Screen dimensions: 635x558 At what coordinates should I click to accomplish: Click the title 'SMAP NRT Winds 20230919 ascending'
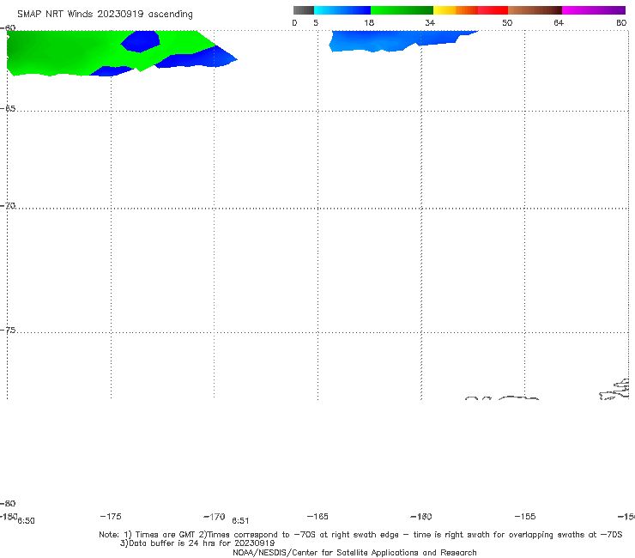(x=105, y=15)
